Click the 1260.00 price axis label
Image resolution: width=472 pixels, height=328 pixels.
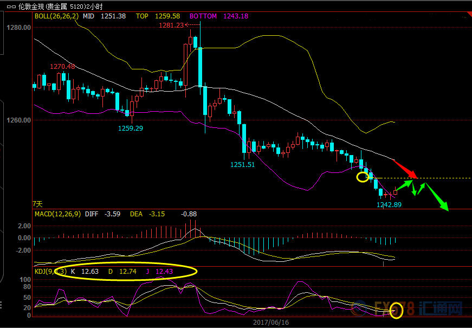18,120
